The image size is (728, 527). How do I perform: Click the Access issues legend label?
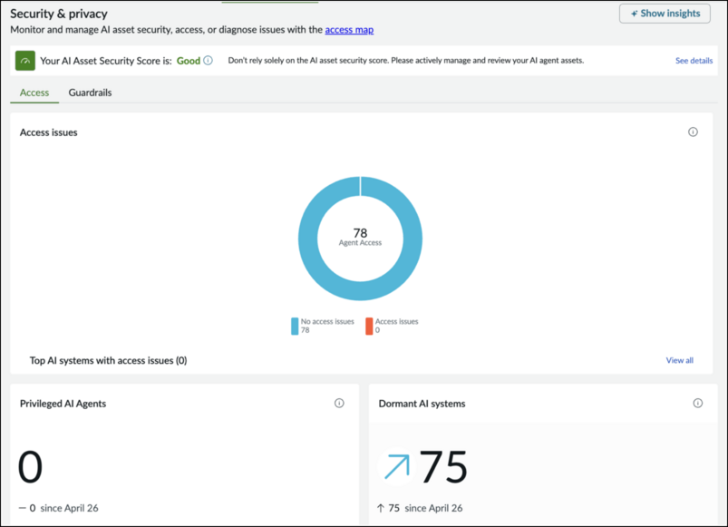click(396, 321)
